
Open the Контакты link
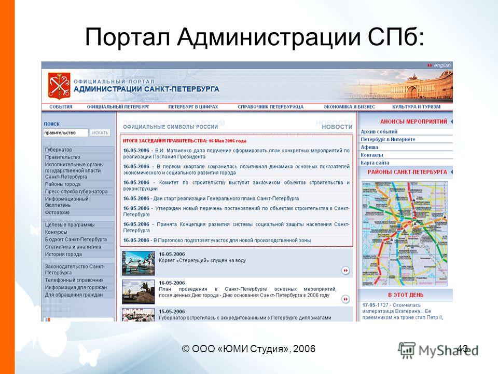click(371, 155)
